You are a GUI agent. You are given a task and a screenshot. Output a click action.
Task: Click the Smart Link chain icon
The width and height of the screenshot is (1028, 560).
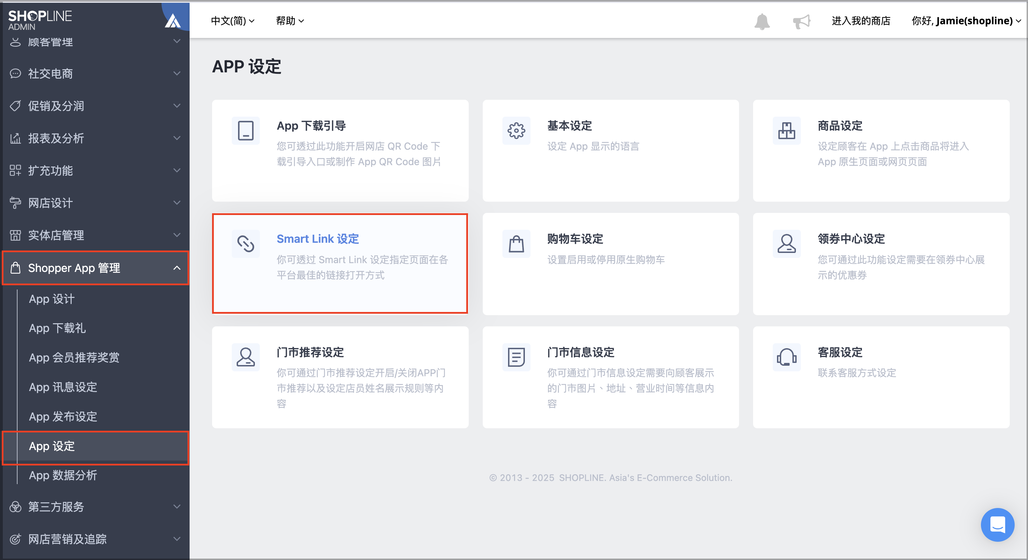246,244
